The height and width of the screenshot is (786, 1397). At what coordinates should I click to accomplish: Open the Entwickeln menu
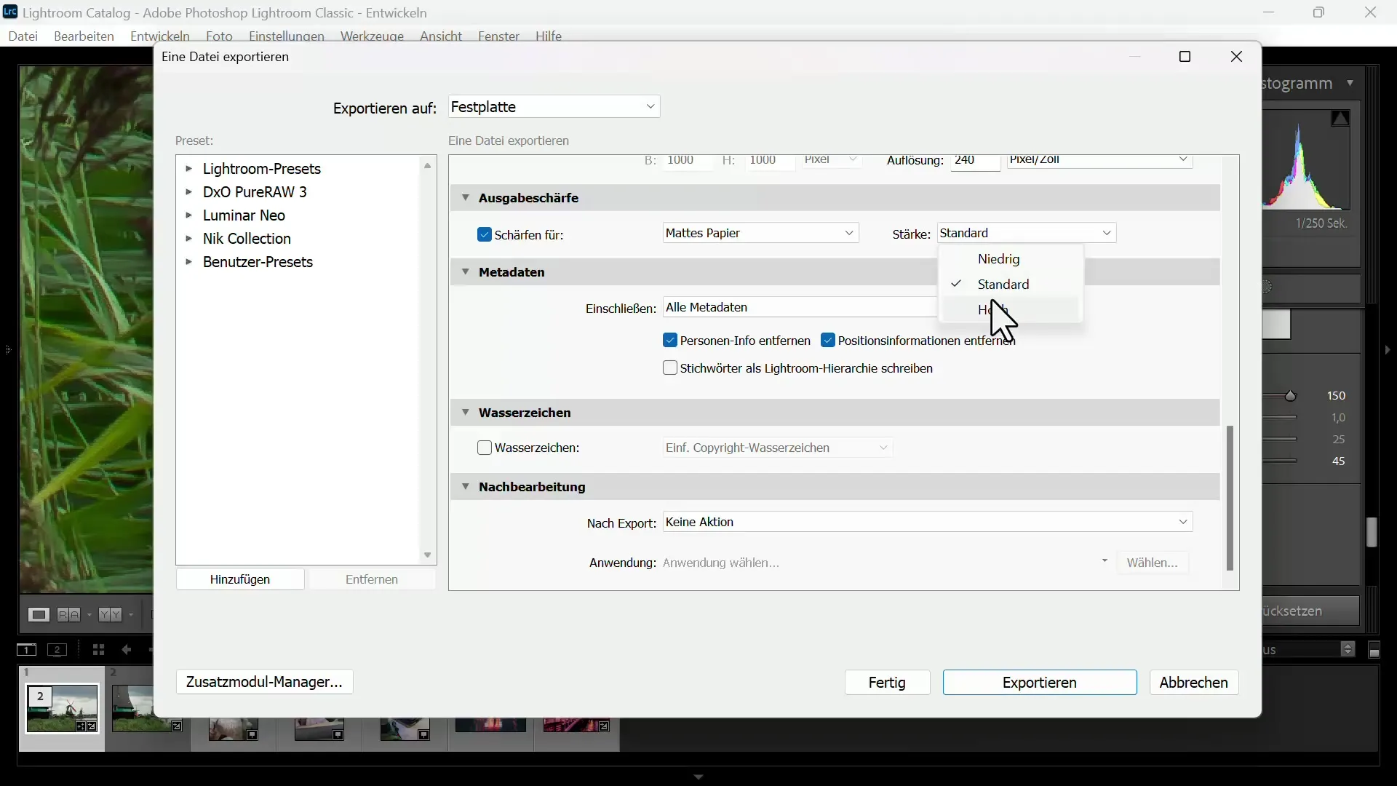pos(159,36)
